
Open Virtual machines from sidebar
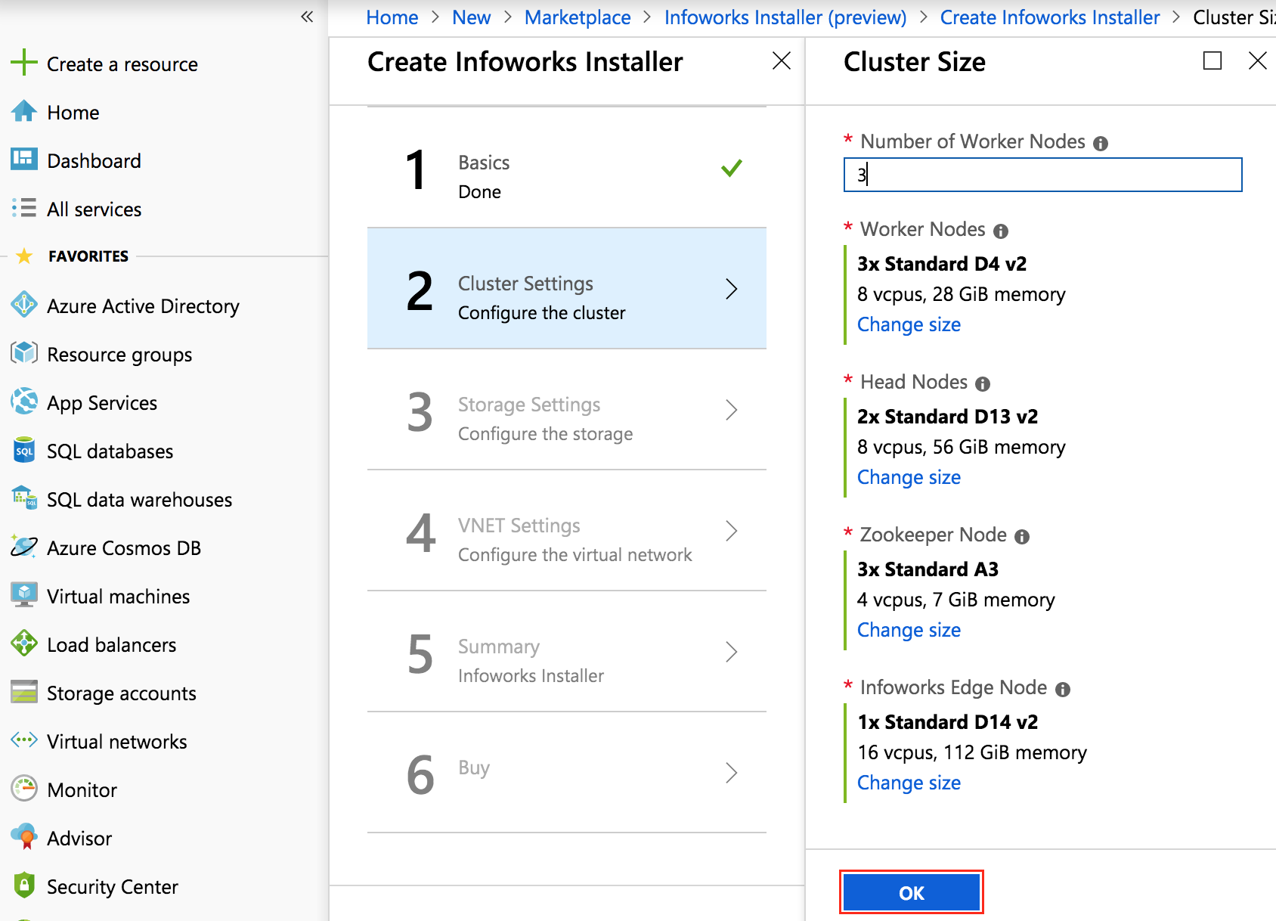click(118, 597)
